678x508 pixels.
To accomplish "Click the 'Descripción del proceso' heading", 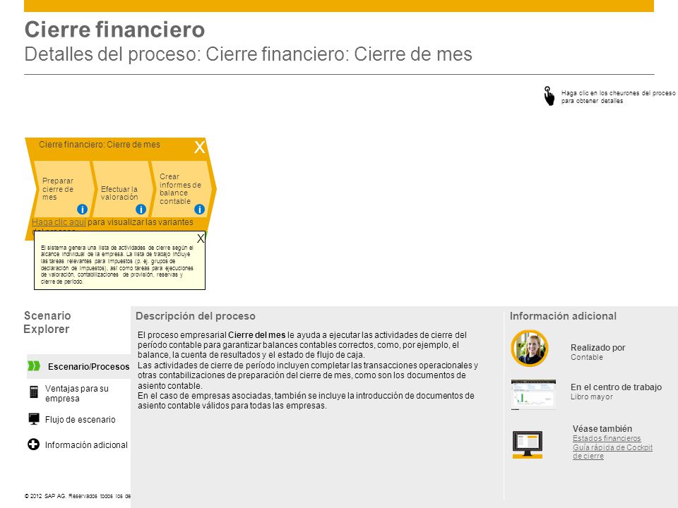I will [196, 316].
